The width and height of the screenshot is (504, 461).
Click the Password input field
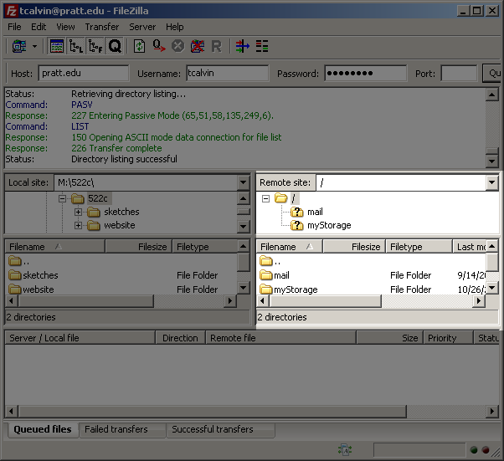coord(366,74)
